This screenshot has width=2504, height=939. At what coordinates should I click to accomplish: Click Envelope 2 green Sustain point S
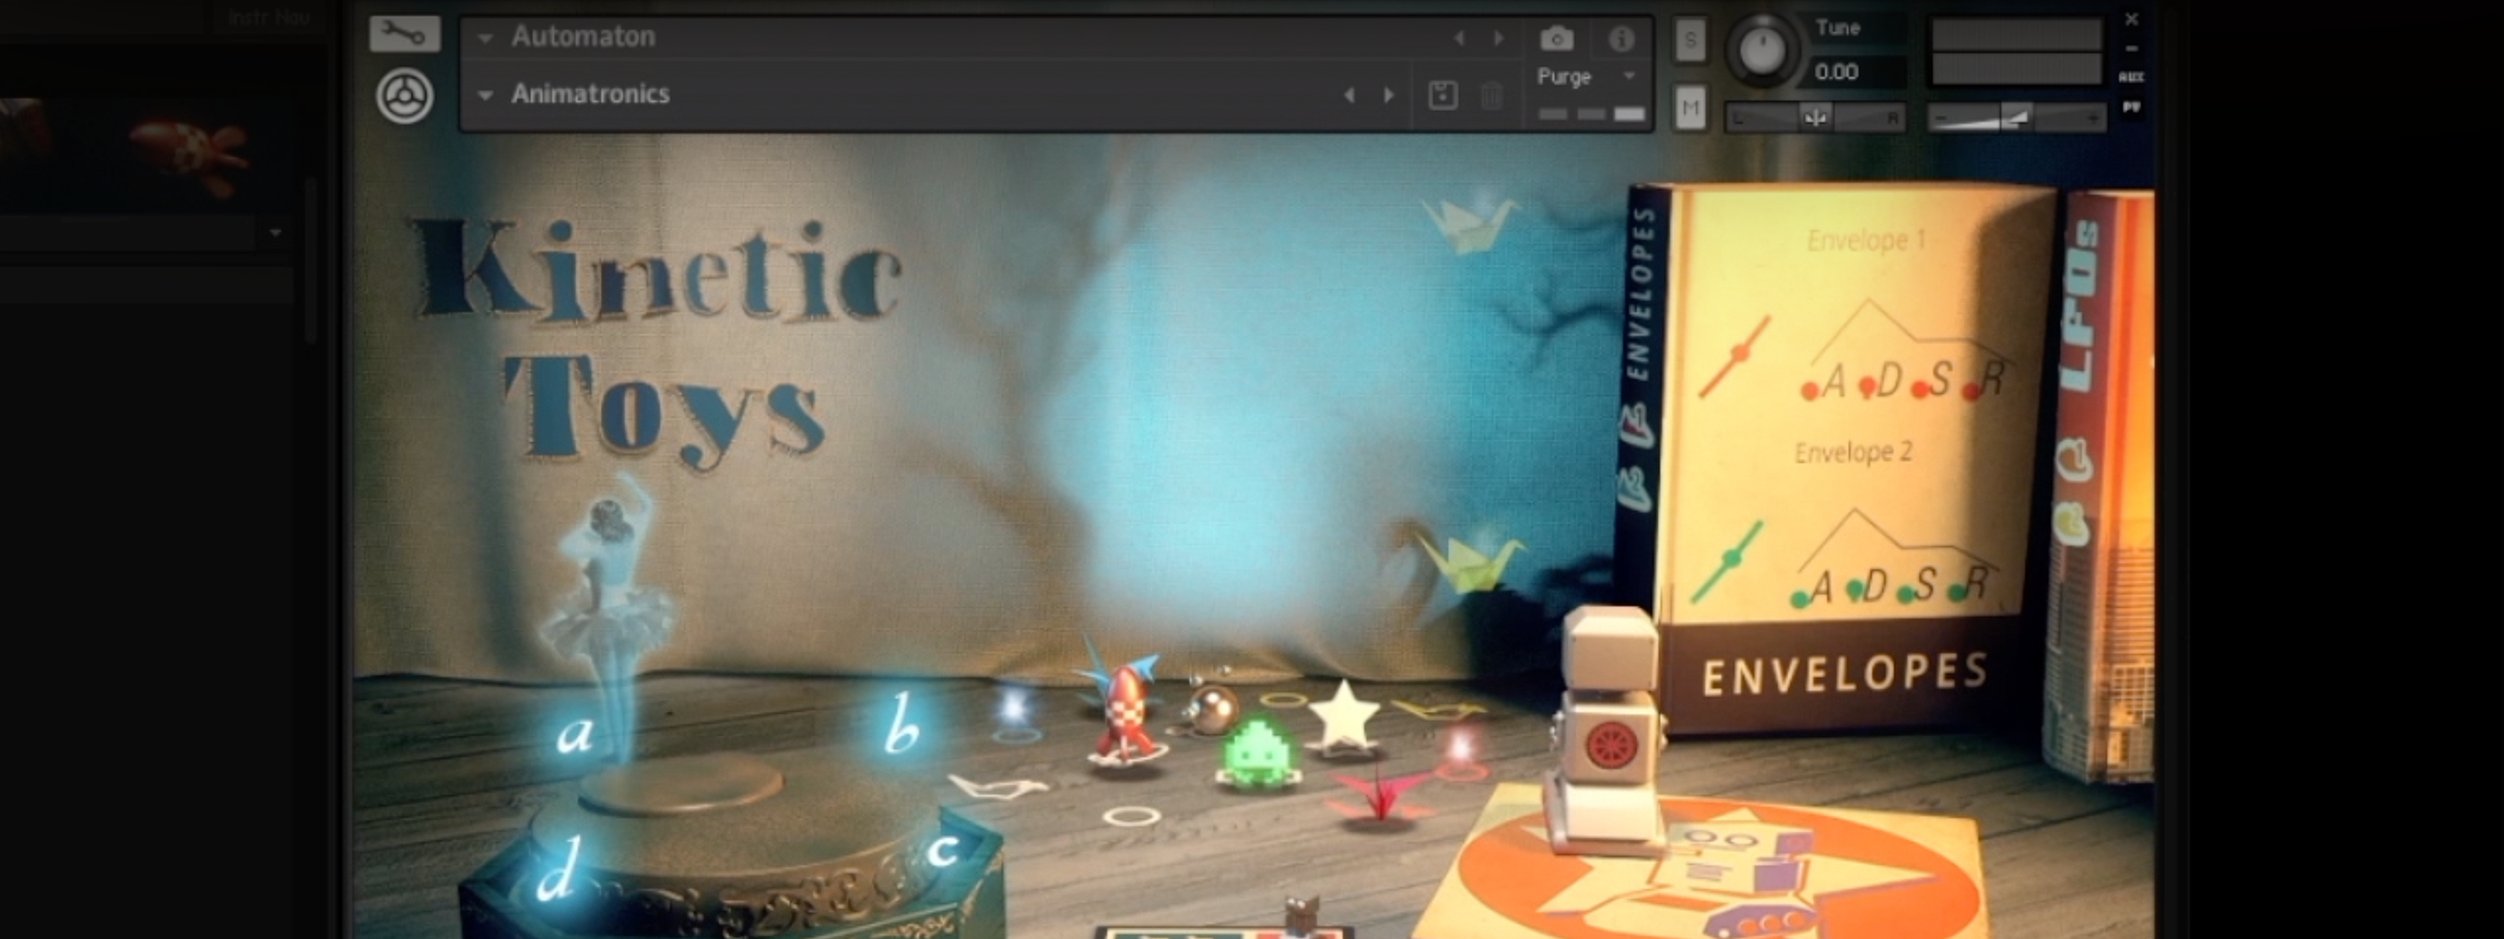[1907, 593]
